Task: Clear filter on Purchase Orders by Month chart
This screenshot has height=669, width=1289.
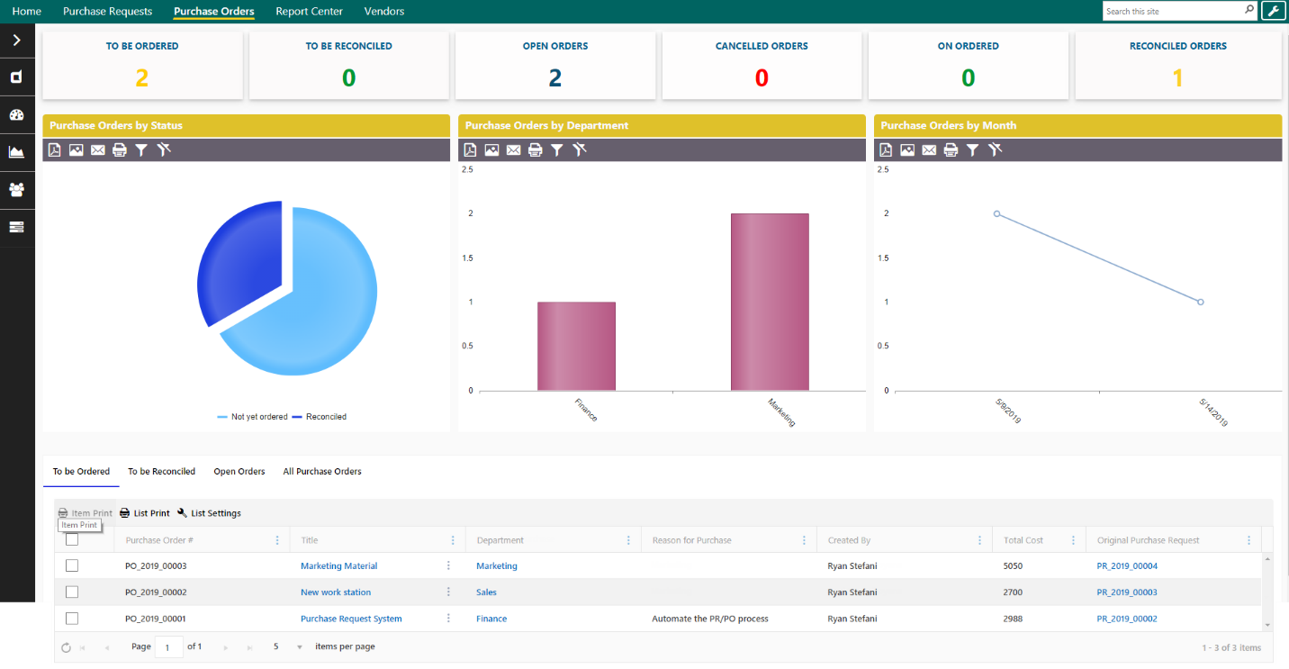Action: pyautogui.click(x=995, y=150)
